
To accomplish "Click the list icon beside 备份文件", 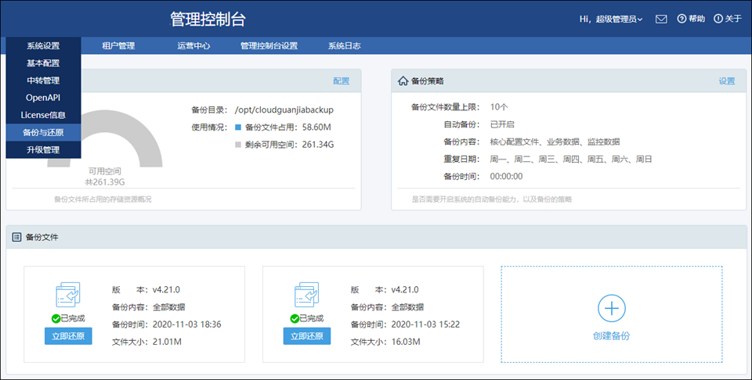I will tap(16, 237).
